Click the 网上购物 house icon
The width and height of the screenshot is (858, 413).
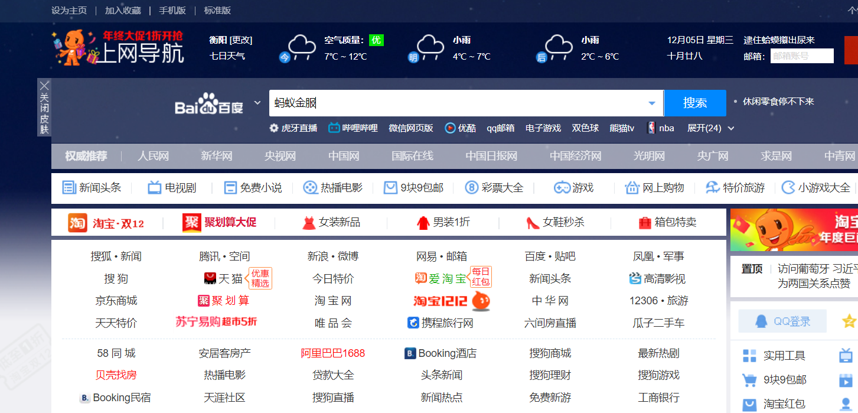(x=632, y=188)
